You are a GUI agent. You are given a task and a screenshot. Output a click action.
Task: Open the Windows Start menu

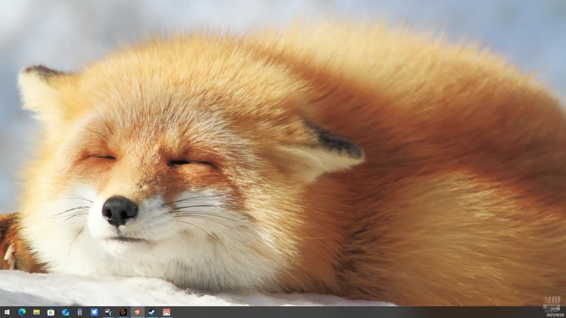coord(7,312)
